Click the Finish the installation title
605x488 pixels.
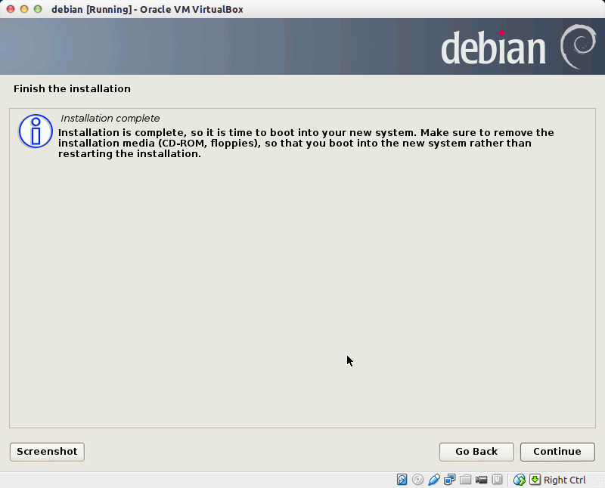click(x=72, y=88)
